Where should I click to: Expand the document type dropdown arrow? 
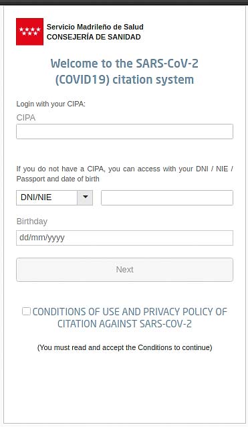(85, 197)
